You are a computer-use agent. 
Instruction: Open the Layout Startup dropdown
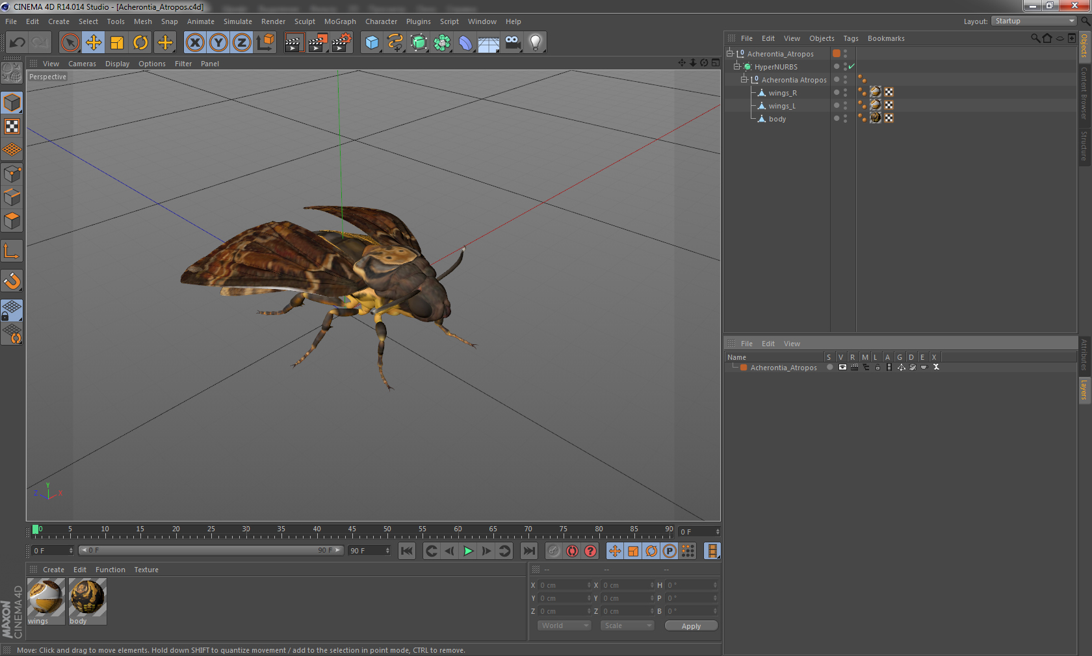coord(1034,21)
